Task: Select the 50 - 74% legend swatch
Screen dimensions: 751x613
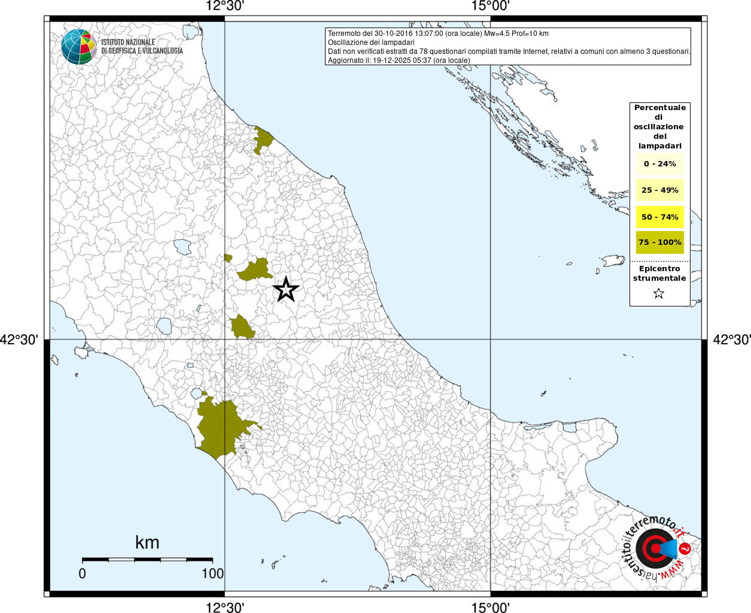Action: pos(660,217)
